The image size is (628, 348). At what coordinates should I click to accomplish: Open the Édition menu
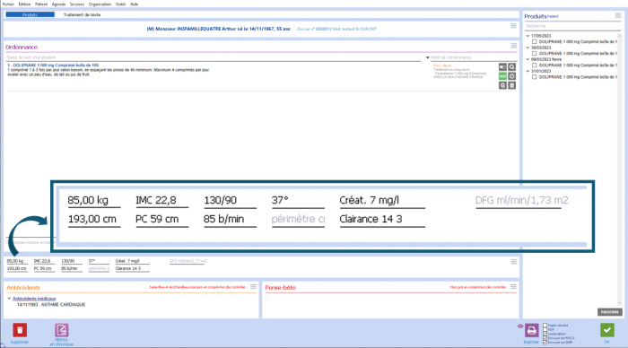(x=24, y=4)
